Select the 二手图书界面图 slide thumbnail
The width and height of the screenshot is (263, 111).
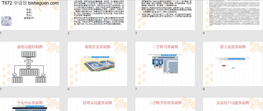(165, 64)
